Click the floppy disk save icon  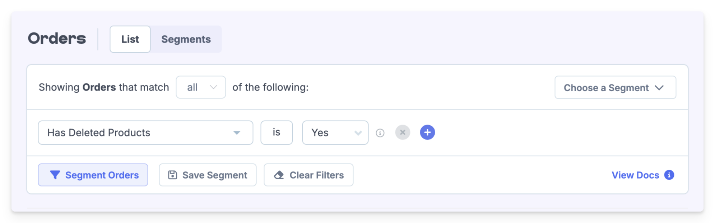[172, 175]
